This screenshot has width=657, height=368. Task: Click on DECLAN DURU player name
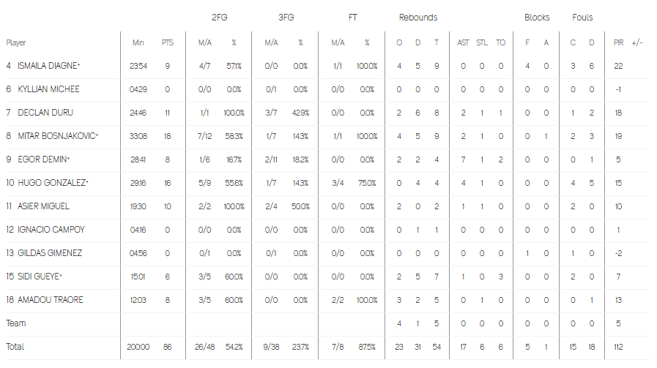(x=45, y=113)
